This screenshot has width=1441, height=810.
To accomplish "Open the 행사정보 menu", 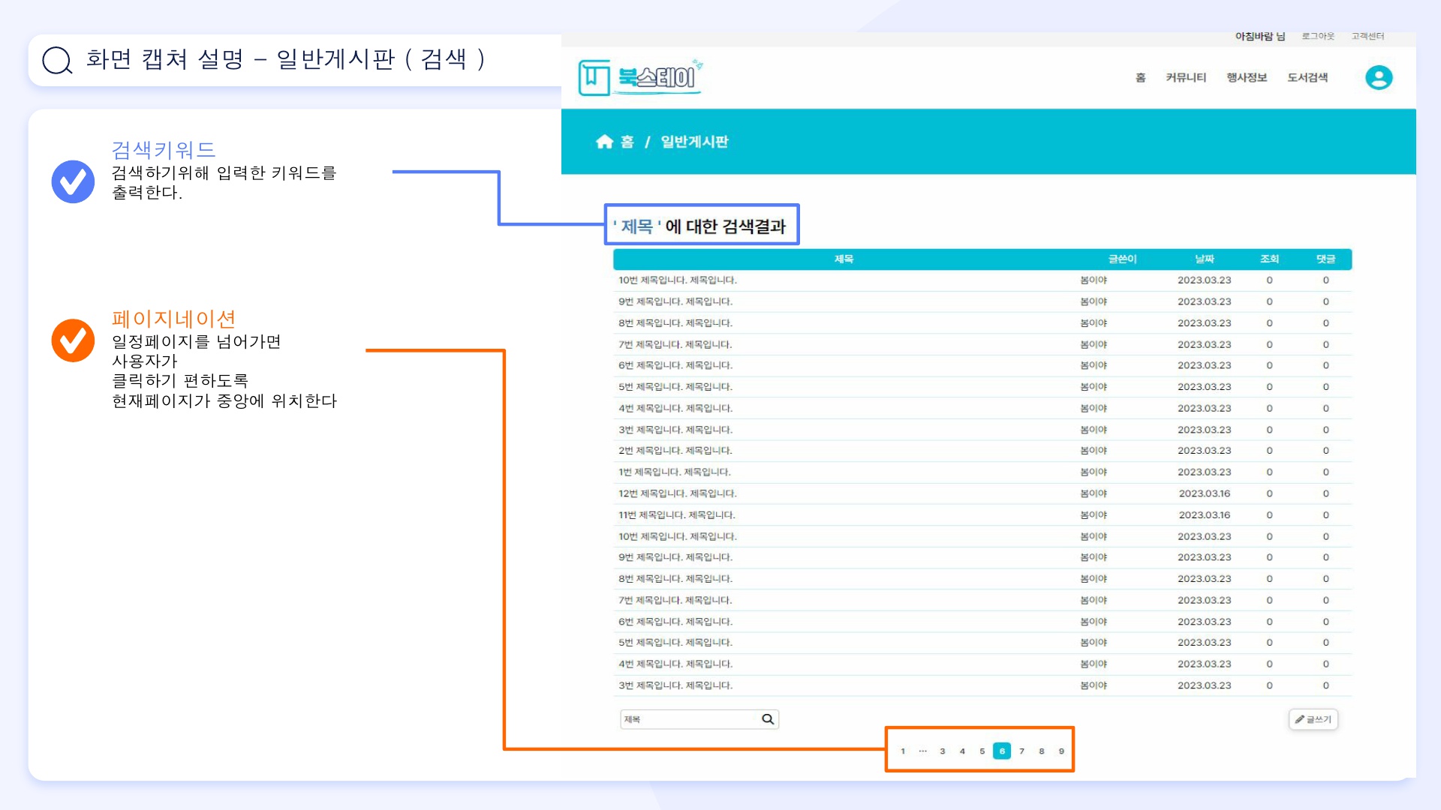I will point(1246,77).
